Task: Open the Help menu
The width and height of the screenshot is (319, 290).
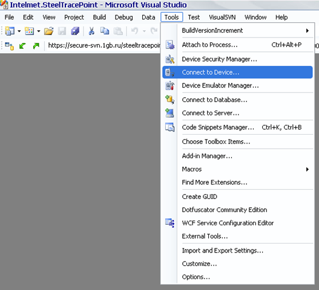Action: (x=281, y=18)
